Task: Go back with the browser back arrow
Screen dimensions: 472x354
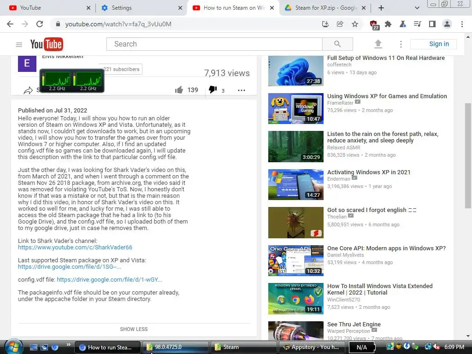Action: tap(10, 24)
